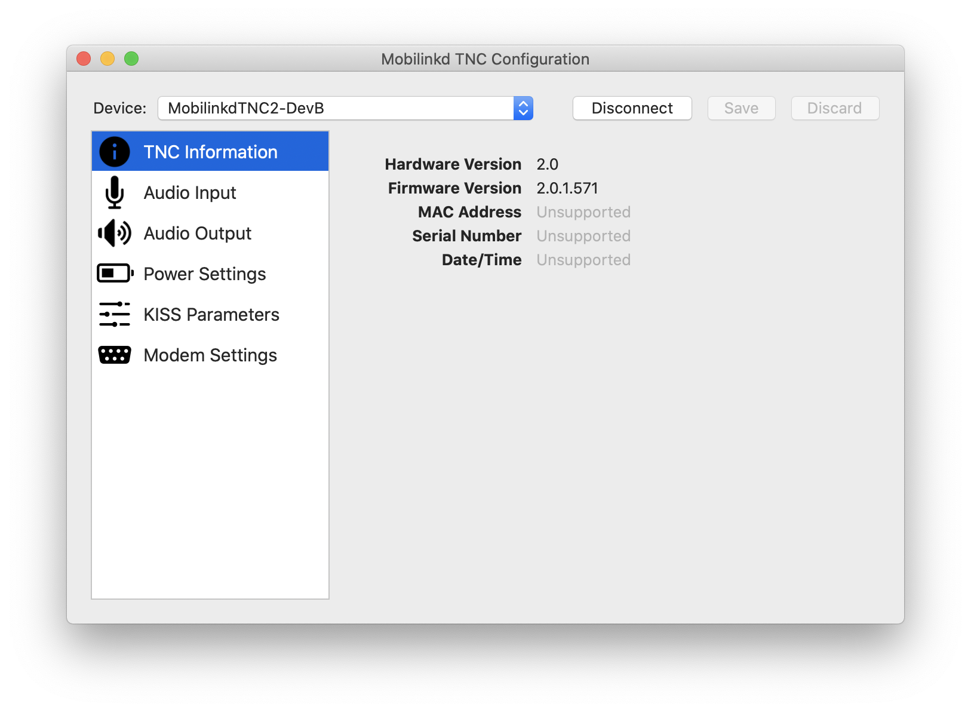Screen dimensions: 971x712
Task: Click the Hardware Version value 2.0
Action: [x=547, y=164]
